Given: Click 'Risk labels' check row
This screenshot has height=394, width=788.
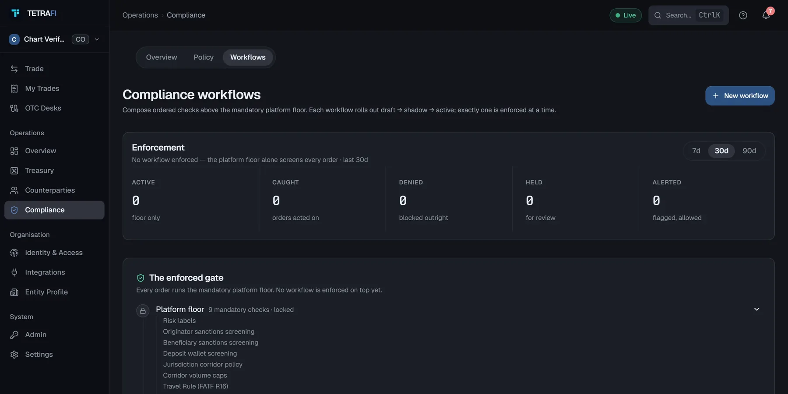Looking at the screenshot, I should 179,321.
